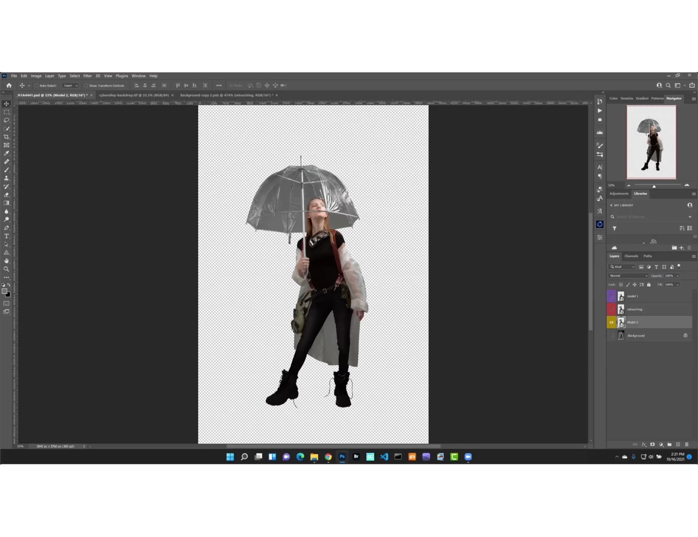Click the Delete layer trash icon
The height and width of the screenshot is (537, 698).
pyautogui.click(x=687, y=445)
